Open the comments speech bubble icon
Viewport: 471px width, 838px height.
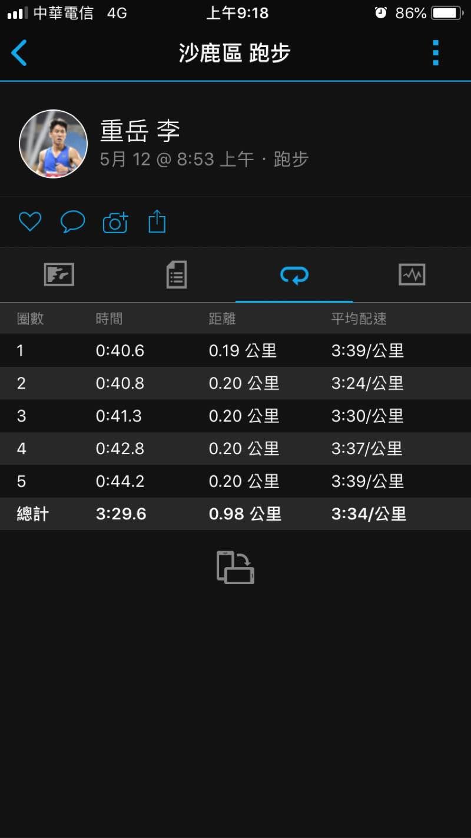72,221
